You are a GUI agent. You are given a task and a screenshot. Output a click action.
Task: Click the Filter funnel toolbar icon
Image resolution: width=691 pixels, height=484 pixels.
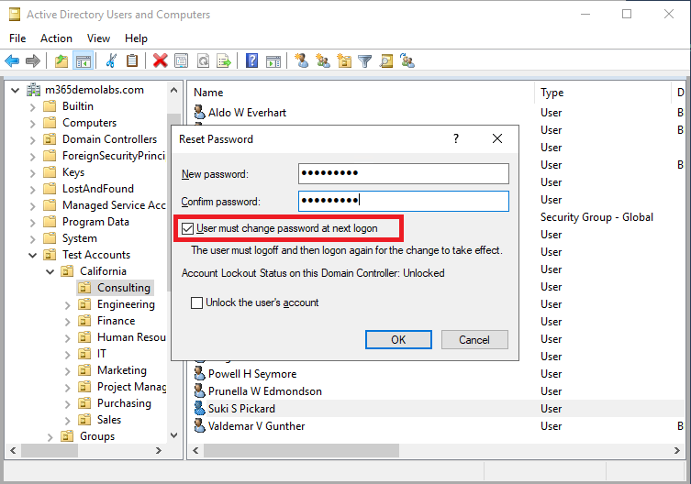[x=365, y=61]
